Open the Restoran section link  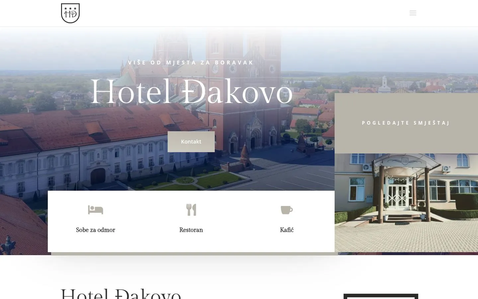191,230
